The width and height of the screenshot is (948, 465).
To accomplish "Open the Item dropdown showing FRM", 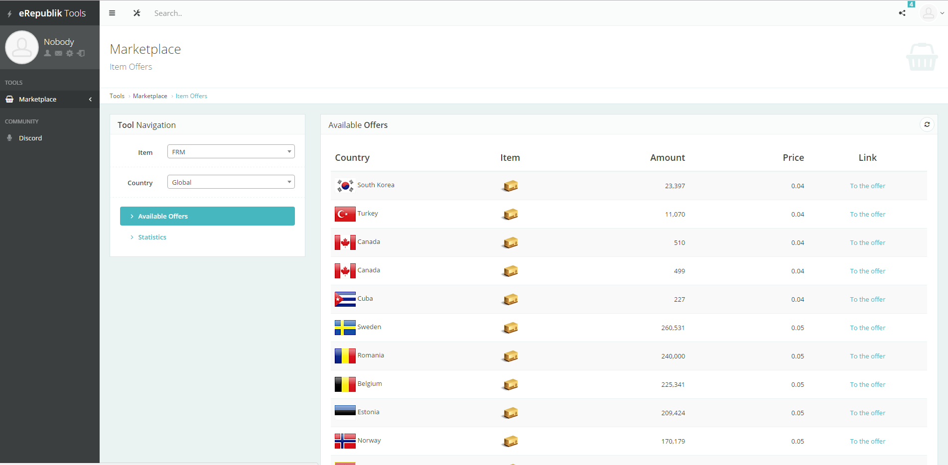I will (231, 152).
